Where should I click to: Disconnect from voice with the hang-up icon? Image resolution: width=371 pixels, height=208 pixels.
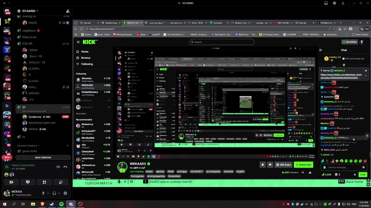65,167
